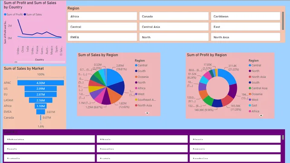Expand more legend entries in Sum of Profit by Region
Viewport: 290px width, 163px height.
pos(261,116)
